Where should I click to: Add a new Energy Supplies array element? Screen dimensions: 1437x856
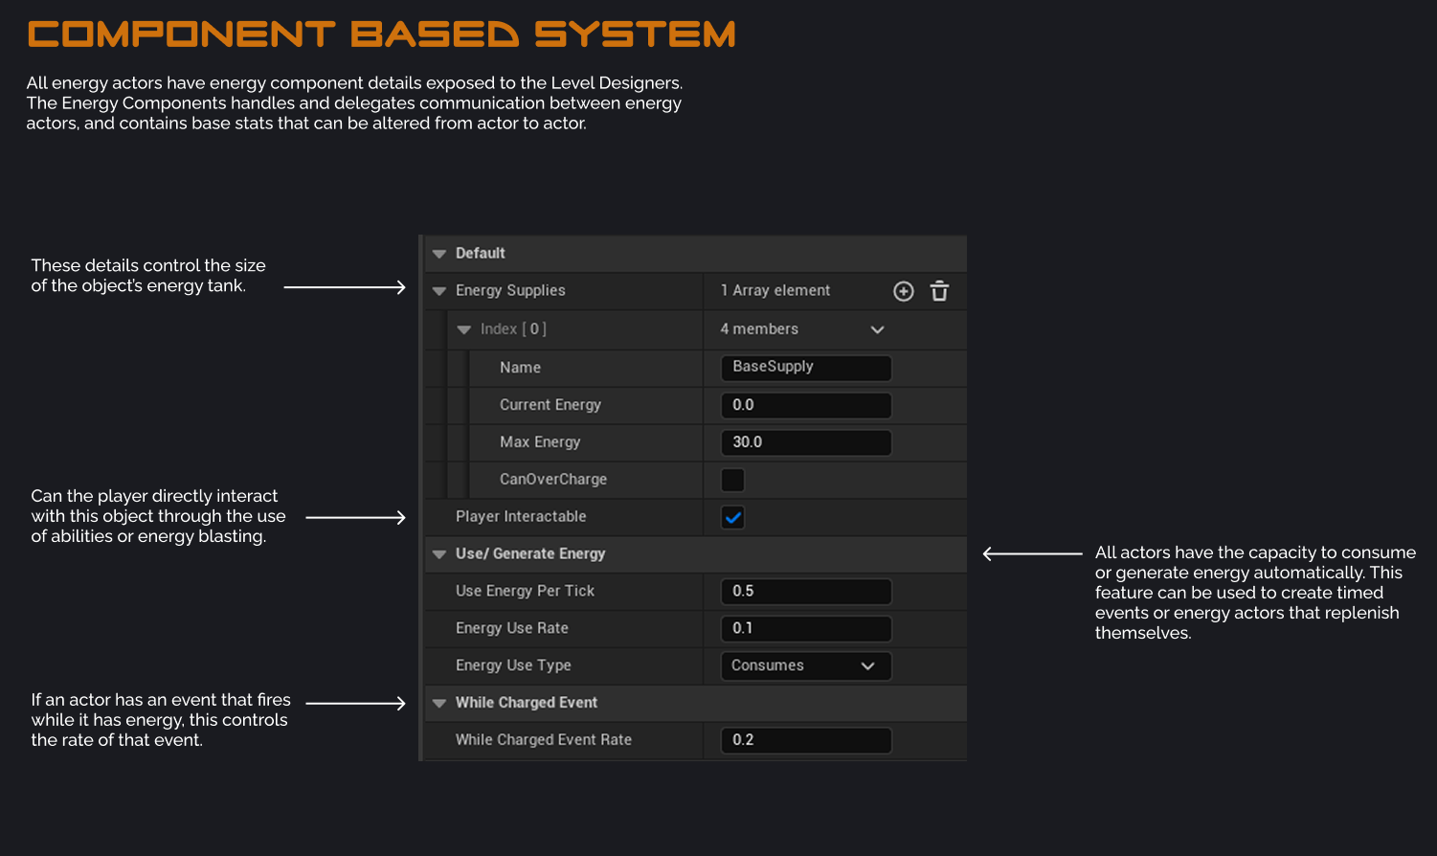[903, 291]
